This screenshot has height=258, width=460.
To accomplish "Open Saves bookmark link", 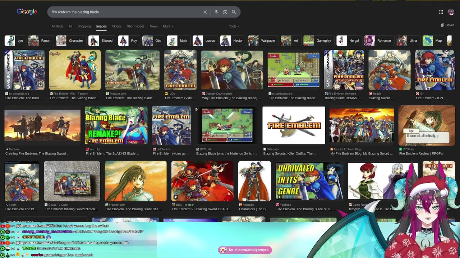I will coord(447,25).
